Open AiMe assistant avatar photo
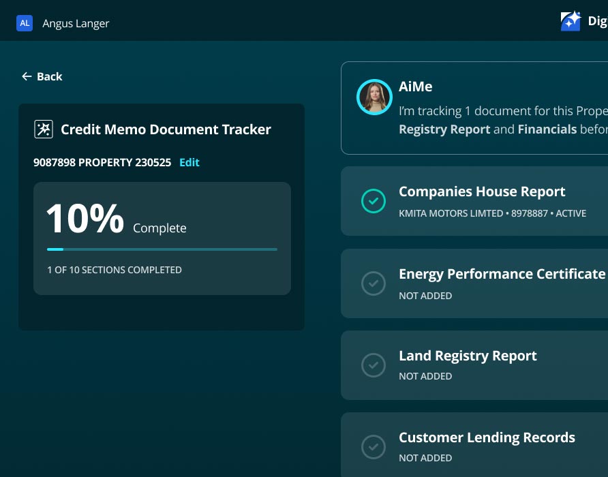608x477 pixels. point(374,97)
